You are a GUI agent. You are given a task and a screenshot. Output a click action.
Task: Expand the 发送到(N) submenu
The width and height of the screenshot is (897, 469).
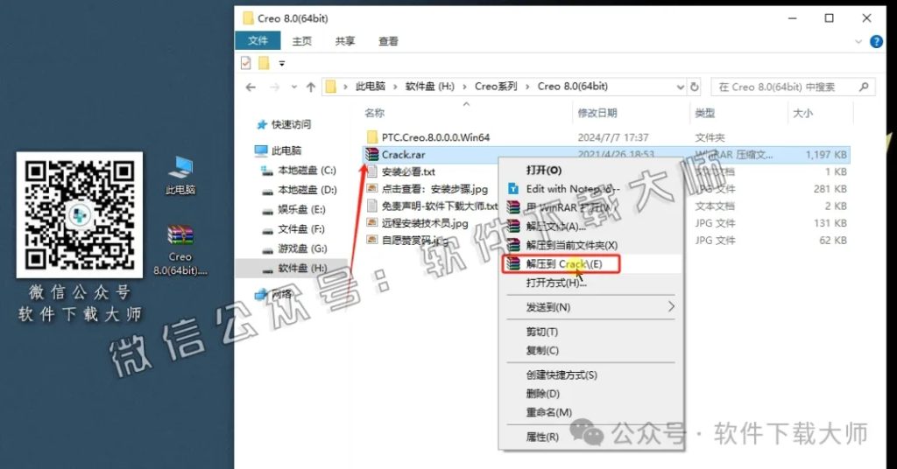pos(671,307)
